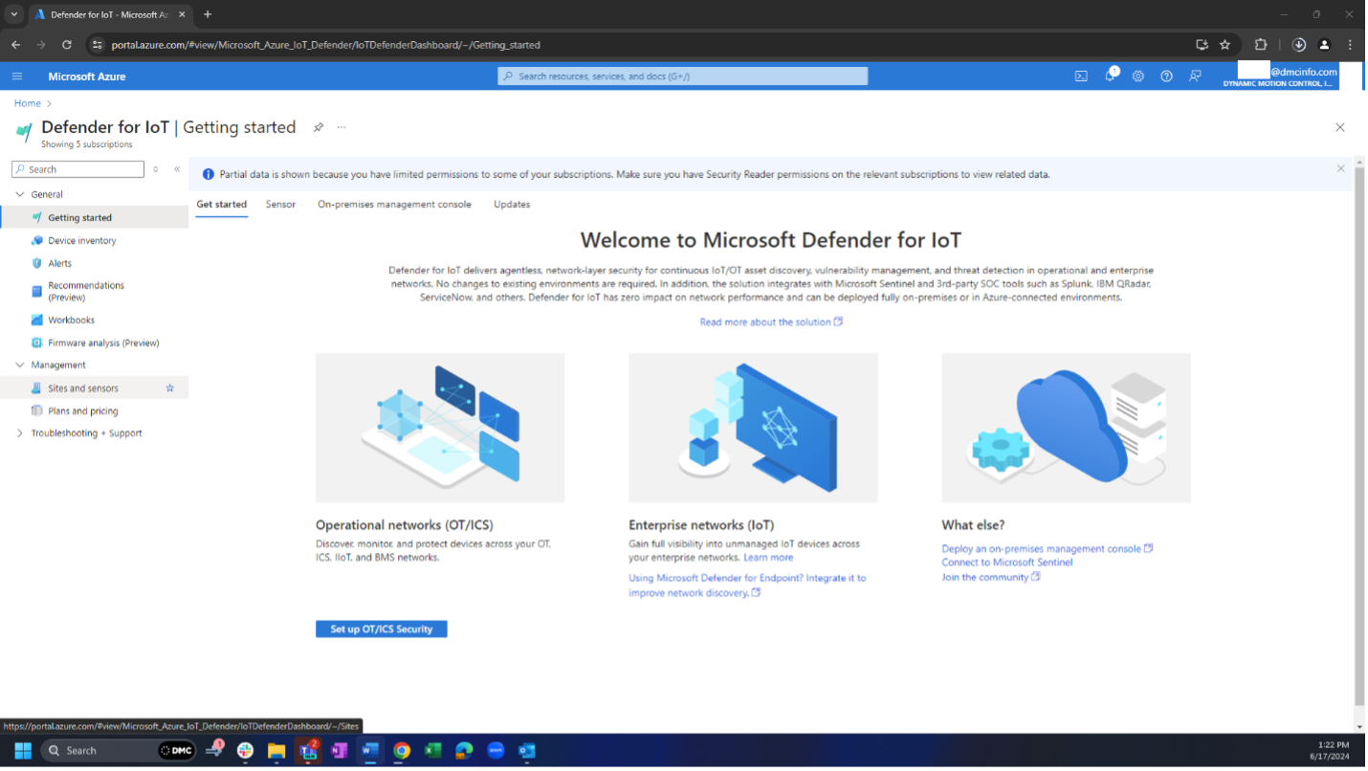Bookmark this page with the star
This screenshot has height=771, width=1368.
pyautogui.click(x=1225, y=45)
